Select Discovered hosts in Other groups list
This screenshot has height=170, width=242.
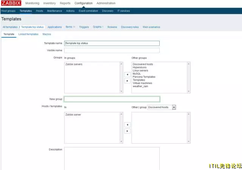143,64
